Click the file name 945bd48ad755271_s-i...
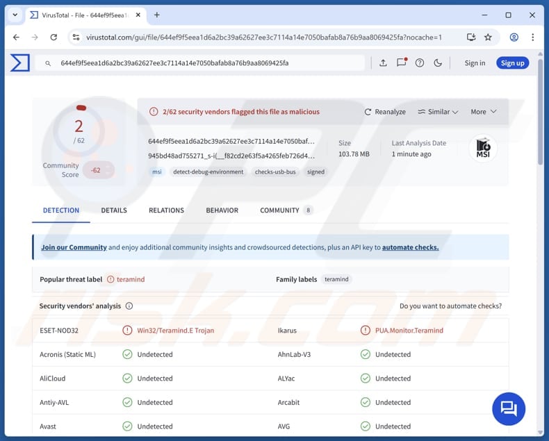Viewport: 549px width, 441px height. 231,156
